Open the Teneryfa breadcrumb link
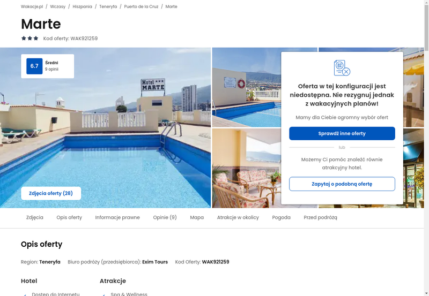 [x=108, y=6]
